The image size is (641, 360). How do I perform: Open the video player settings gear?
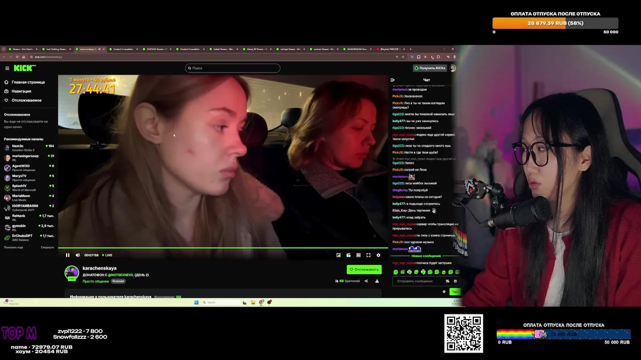[379, 255]
